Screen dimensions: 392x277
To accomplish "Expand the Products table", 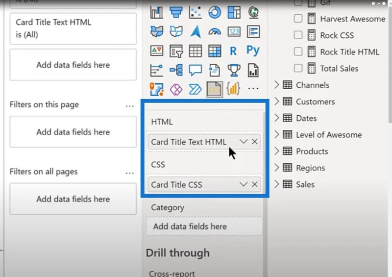I will click(x=276, y=151).
